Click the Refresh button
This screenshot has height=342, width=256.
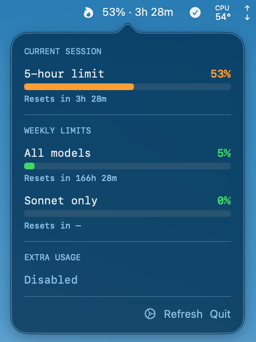183,314
